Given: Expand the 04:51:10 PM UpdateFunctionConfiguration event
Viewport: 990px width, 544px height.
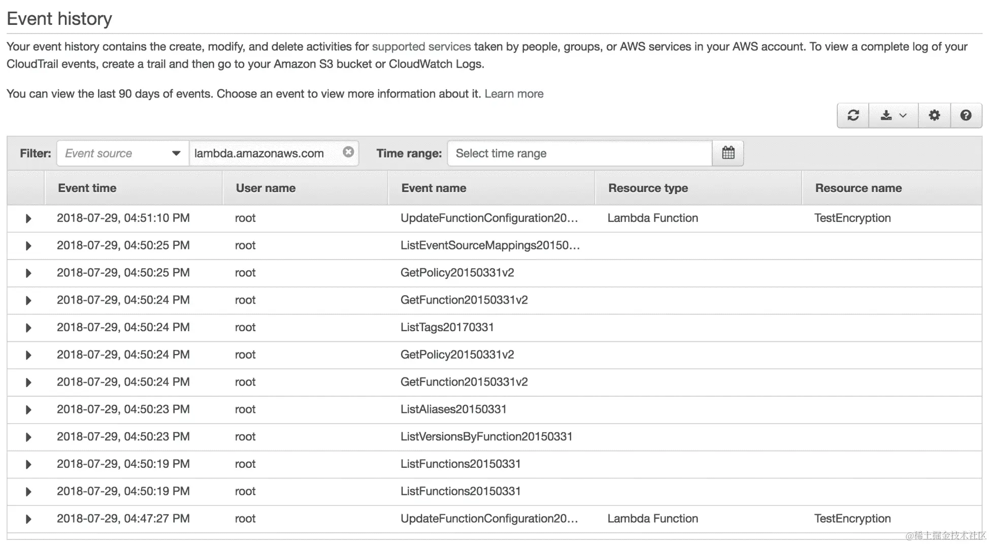Looking at the screenshot, I should pos(28,218).
